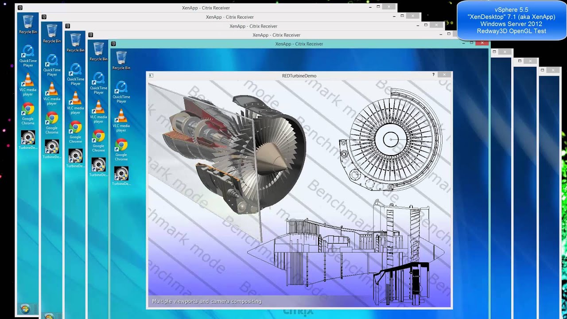Click Citrix Receiver title icon of frontmost XenApp window
Screen dimensions: 567x319
point(113,43)
